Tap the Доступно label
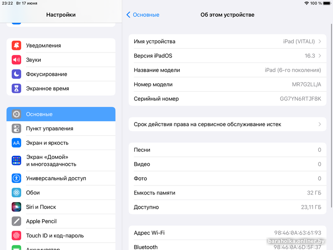 click(x=146, y=207)
